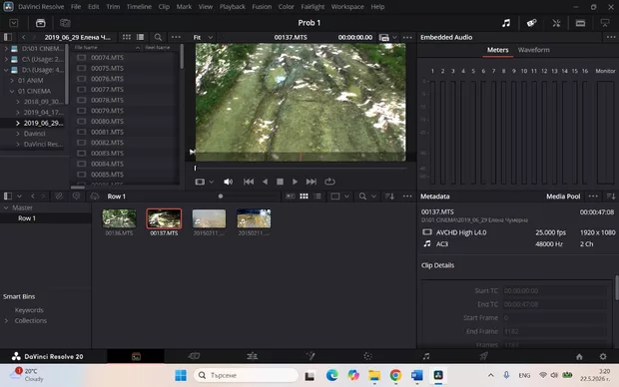
Task: Open the Project Manager home icon
Action: pos(579,357)
